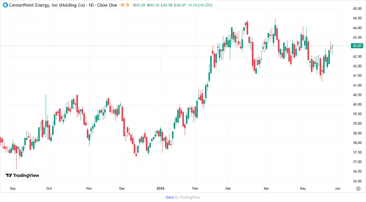Click the 38.50 price axis label
The image size is (366, 202).
click(357, 133)
